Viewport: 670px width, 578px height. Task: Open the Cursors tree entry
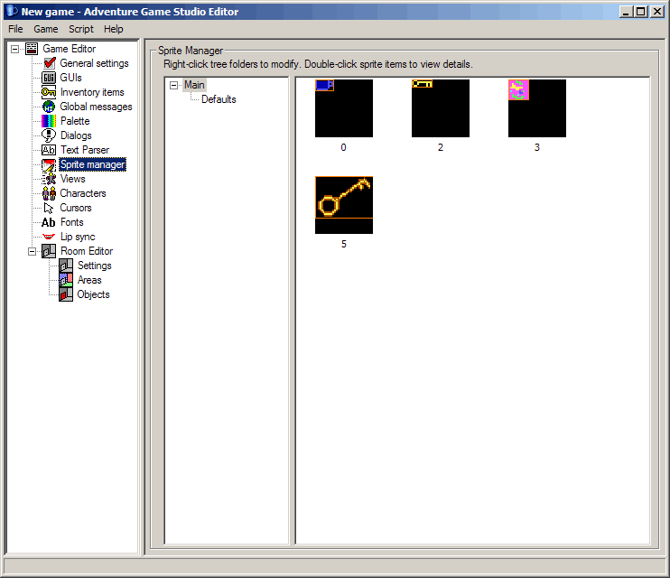[x=76, y=208]
